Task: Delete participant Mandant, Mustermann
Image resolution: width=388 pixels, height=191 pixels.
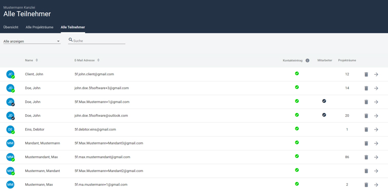Action: pos(366,143)
